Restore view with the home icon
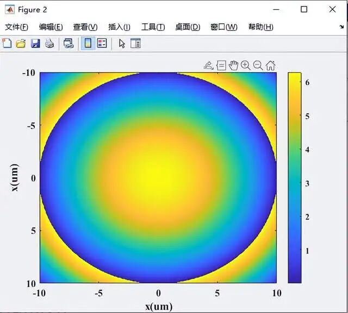Viewport: 348px width, 313px height. point(270,66)
